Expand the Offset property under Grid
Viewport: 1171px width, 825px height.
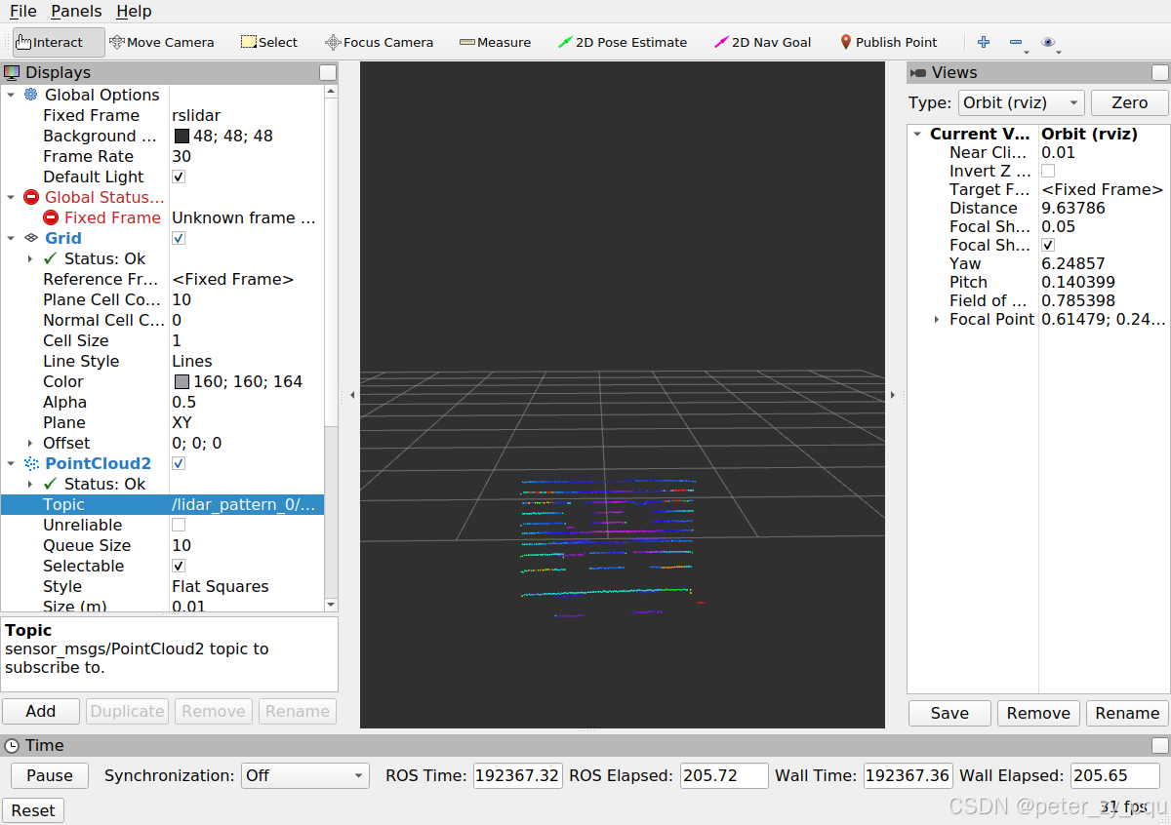pyautogui.click(x=29, y=443)
